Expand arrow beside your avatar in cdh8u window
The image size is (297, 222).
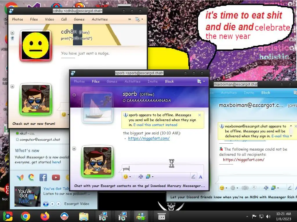tap(12, 86)
